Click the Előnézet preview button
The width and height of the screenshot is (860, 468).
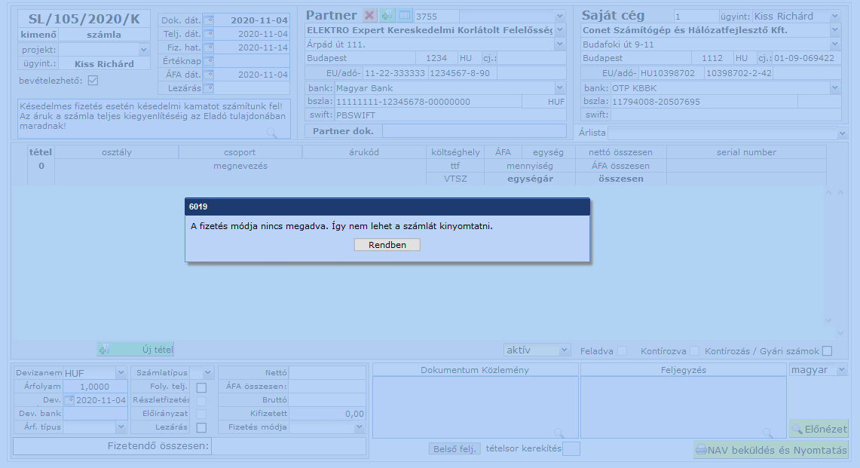pos(819,429)
